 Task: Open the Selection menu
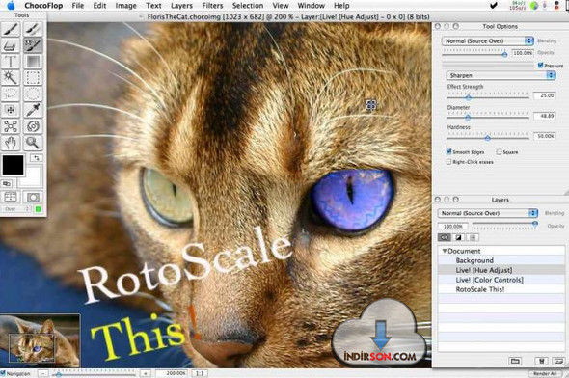pyautogui.click(x=248, y=6)
